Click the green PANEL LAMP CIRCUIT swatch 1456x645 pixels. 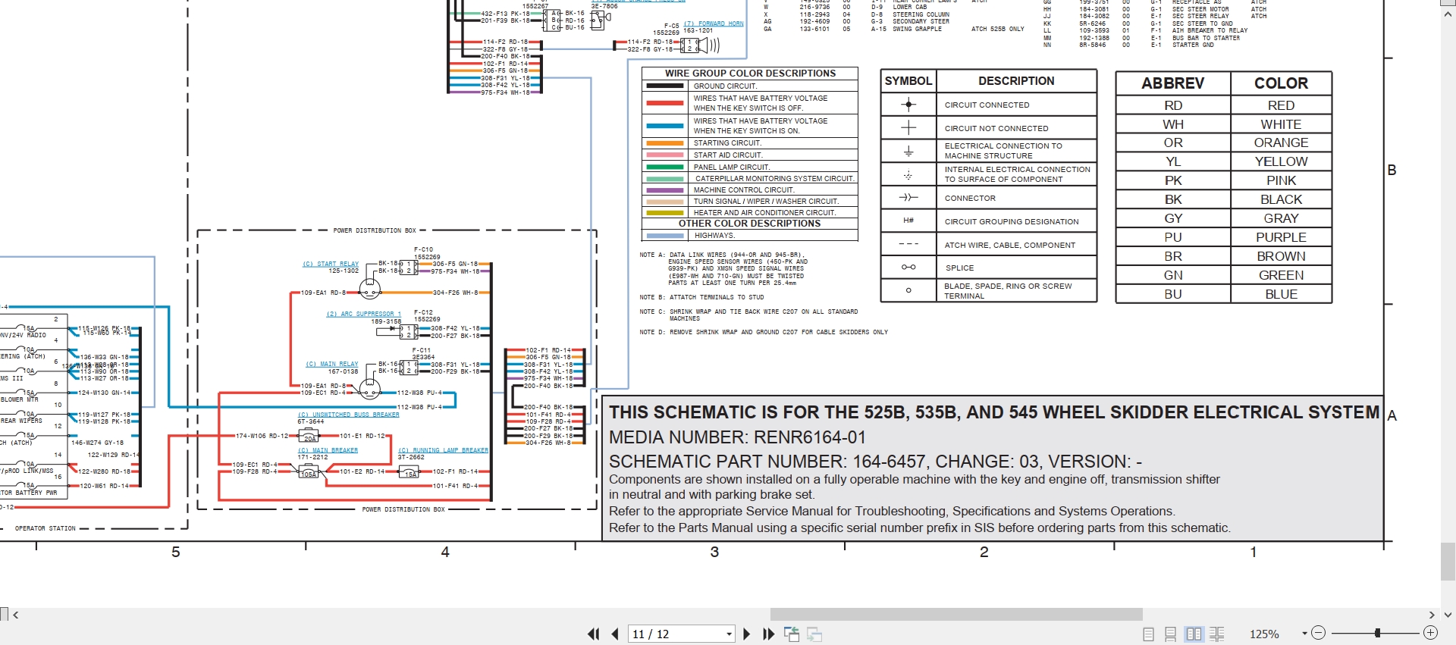point(665,167)
